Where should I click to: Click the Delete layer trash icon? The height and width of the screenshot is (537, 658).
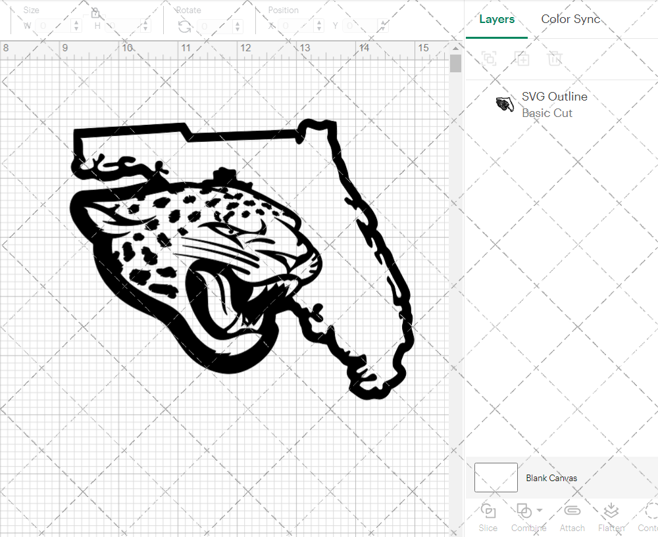[x=554, y=58]
